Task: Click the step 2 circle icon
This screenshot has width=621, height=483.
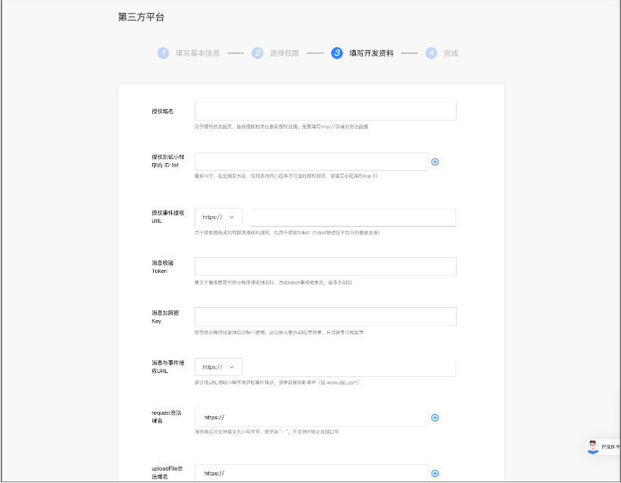Action: pos(257,53)
